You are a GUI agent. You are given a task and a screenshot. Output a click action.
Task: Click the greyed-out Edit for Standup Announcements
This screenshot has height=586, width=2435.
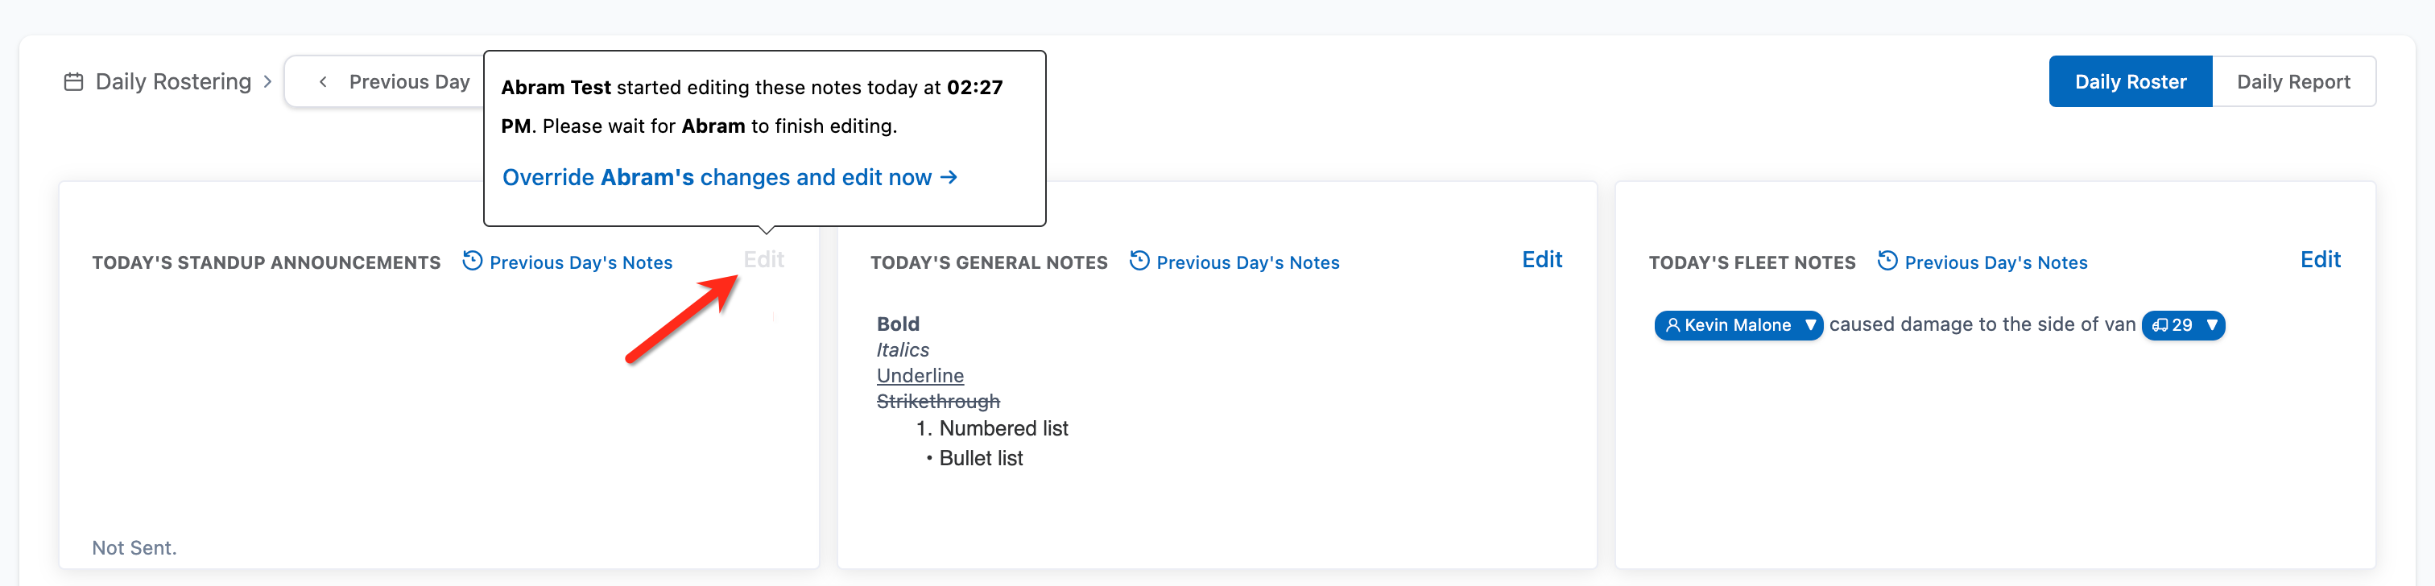pyautogui.click(x=763, y=260)
